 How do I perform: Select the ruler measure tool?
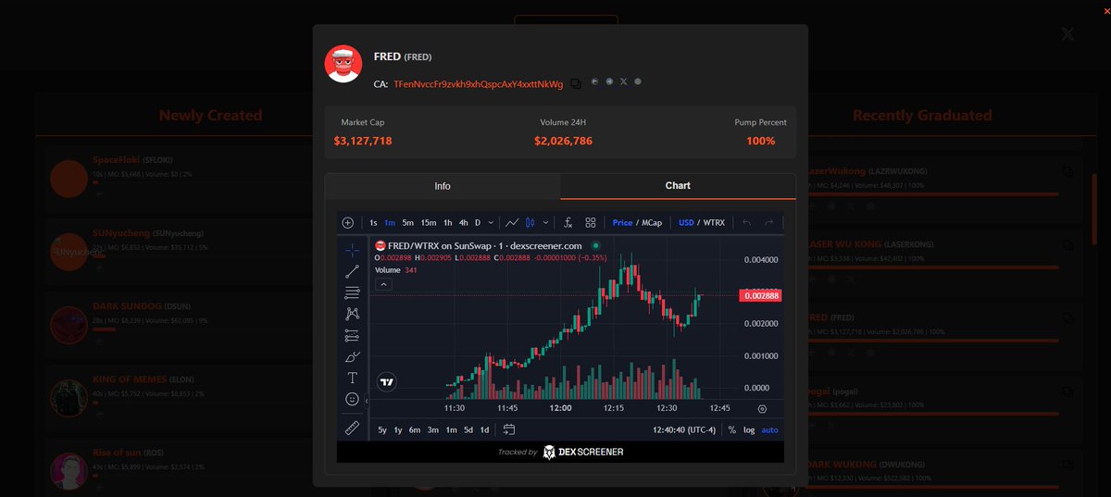352,428
